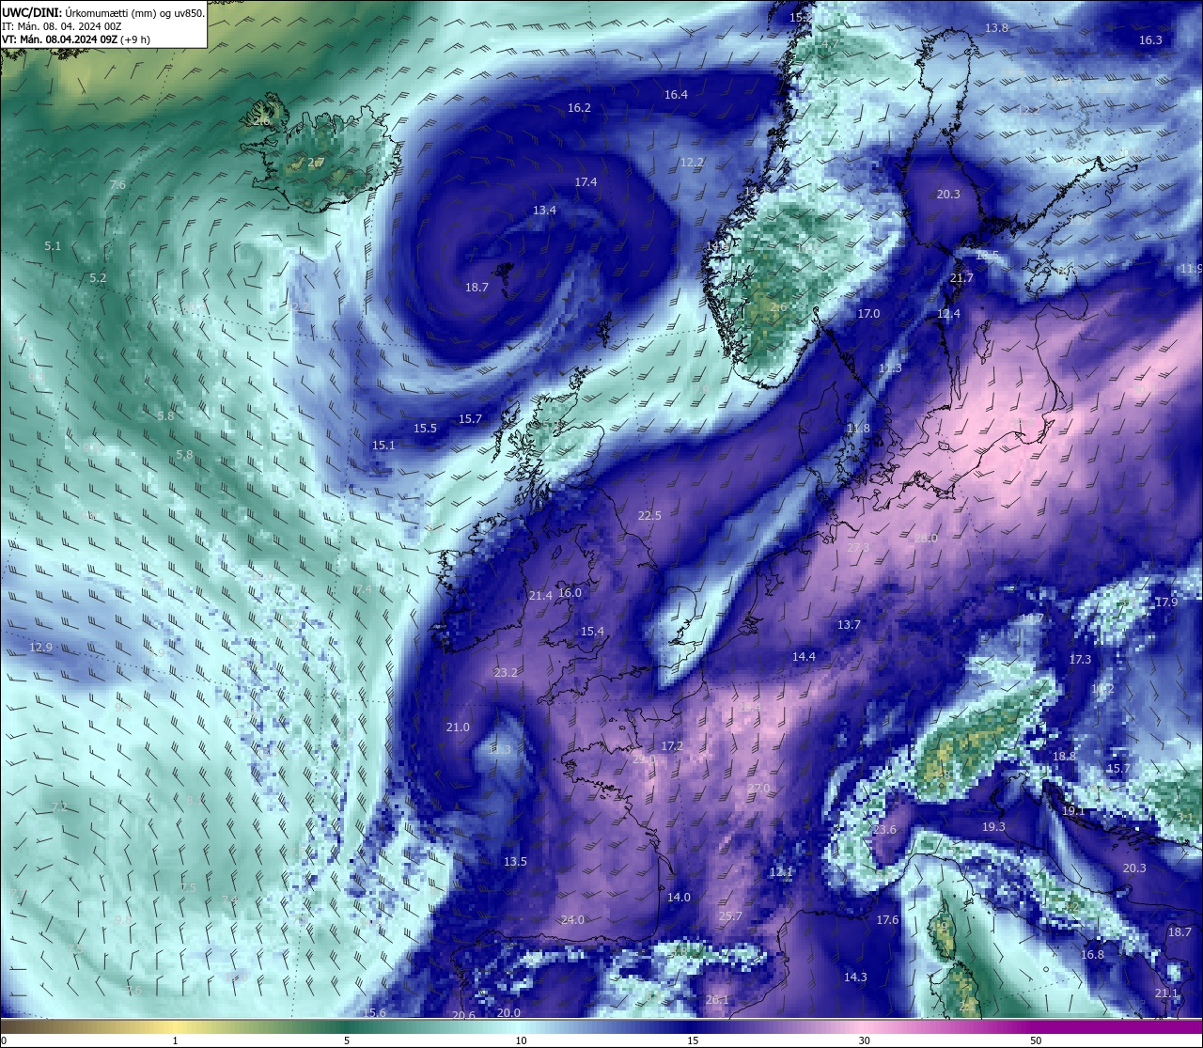Viewport: 1203px width, 1048px height.
Task: Click the 16.3 value at the top right
Action: click(x=1150, y=40)
